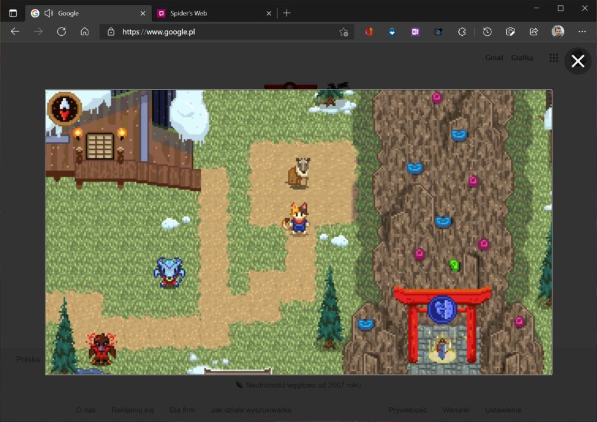Screen dimensions: 597x422
Task: Open a new browser tab
Action: click(x=287, y=13)
